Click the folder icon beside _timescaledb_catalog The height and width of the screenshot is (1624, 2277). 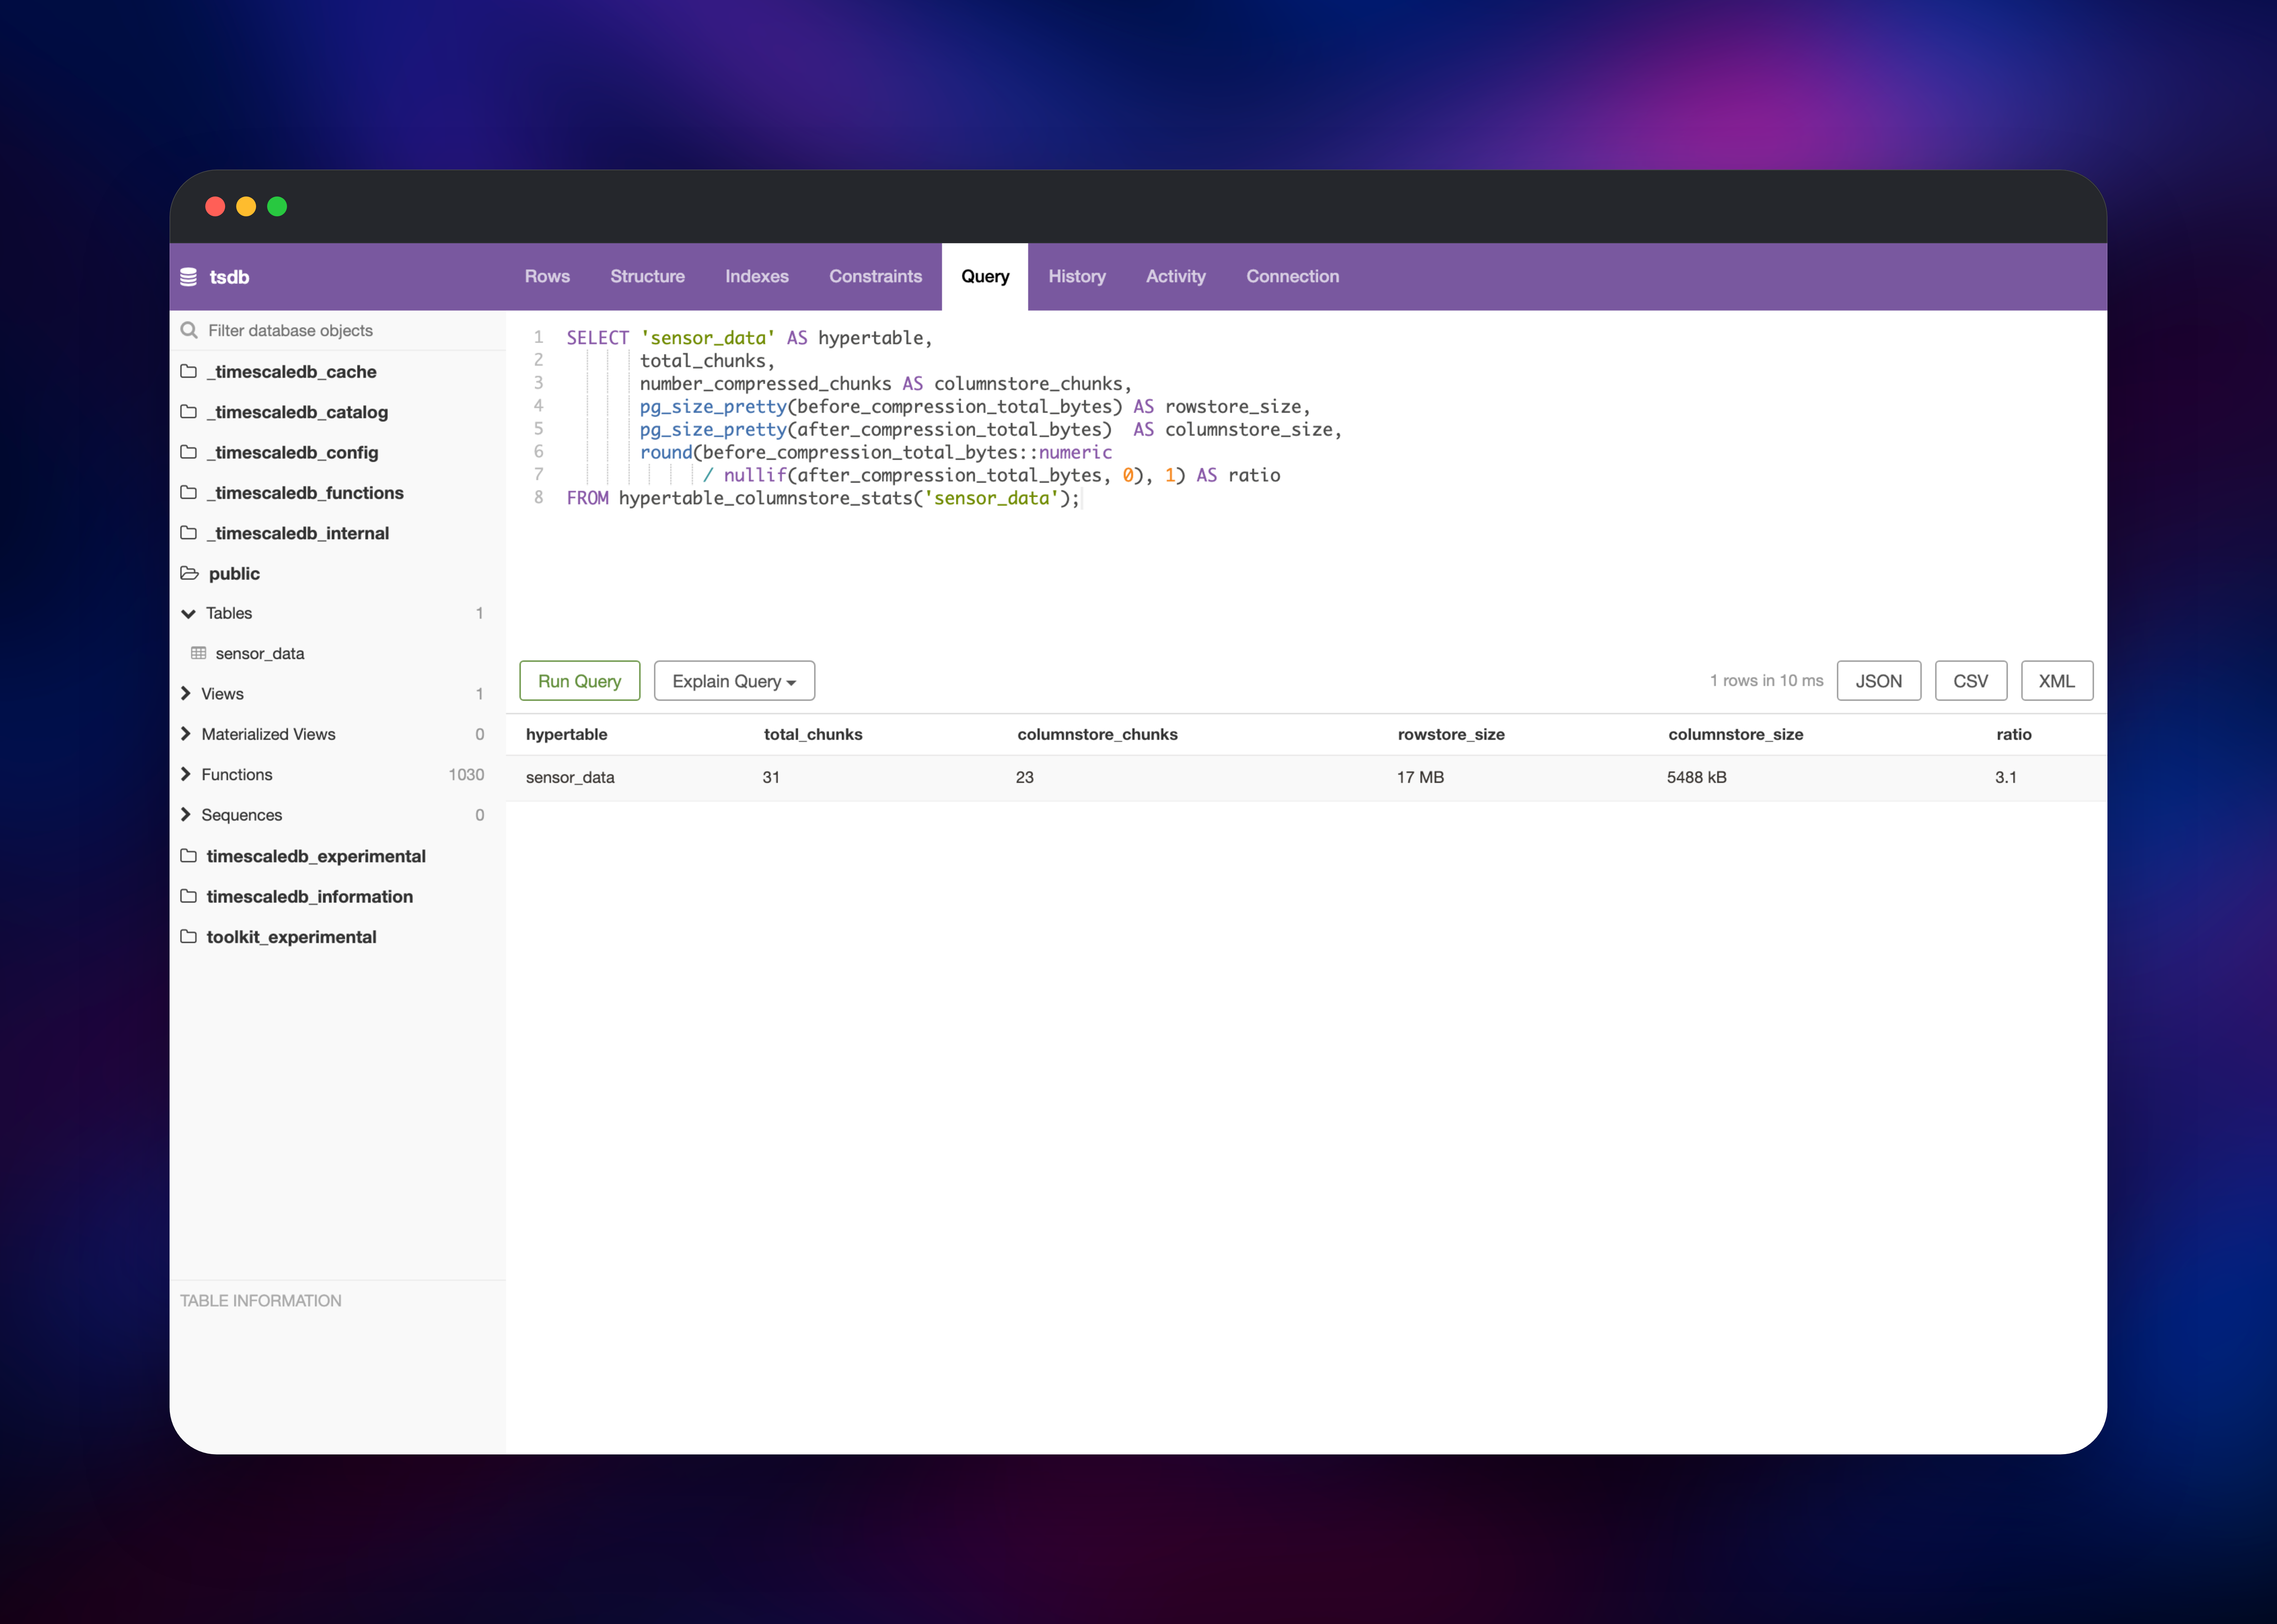tap(188, 412)
